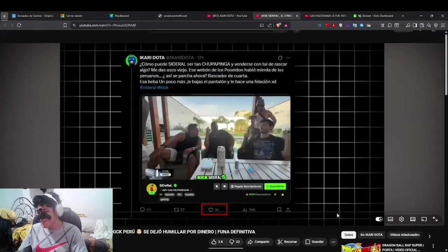Close the (858) SIDERAL tab
448x252 pixels.
pyautogui.click(x=297, y=16)
